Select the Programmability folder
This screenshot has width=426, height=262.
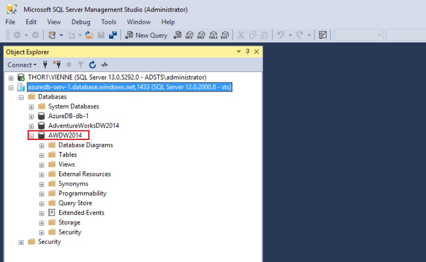point(83,193)
